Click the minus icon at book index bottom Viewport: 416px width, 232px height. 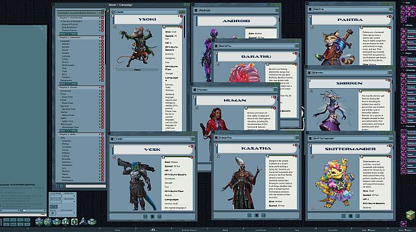coord(62,186)
